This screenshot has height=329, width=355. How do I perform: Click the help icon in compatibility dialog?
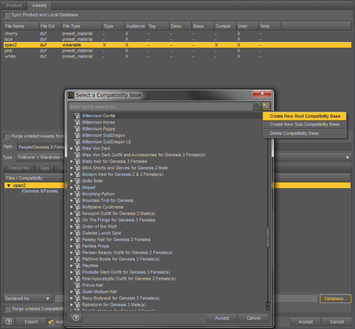76,318
